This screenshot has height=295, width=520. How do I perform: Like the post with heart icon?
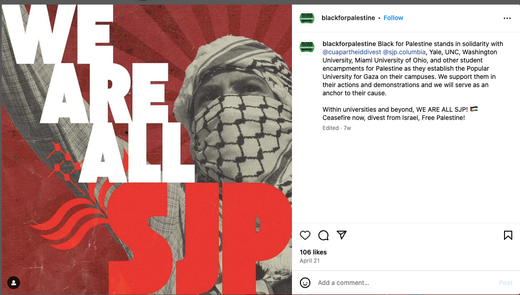tap(305, 235)
